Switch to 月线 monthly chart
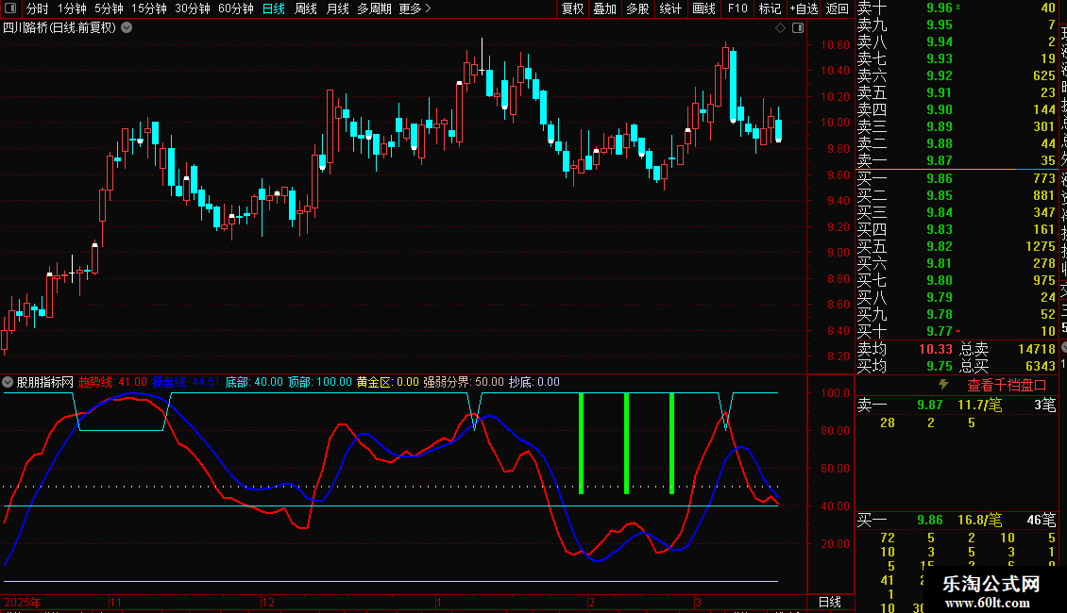Viewport: 1067px width, 613px height. click(x=337, y=8)
